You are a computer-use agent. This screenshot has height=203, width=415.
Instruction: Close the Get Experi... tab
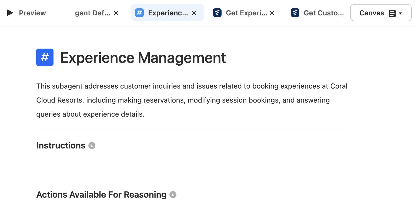(272, 13)
